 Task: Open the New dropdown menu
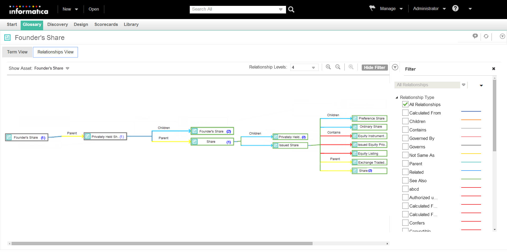(70, 9)
